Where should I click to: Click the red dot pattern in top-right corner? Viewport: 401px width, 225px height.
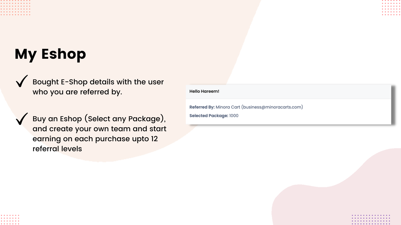[391, 7]
